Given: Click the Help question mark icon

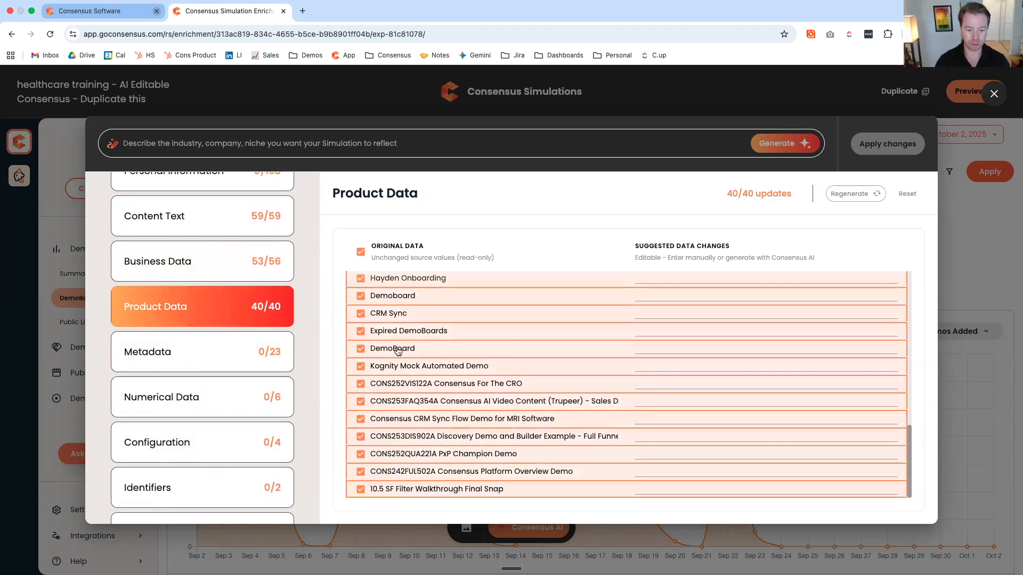Looking at the screenshot, I should (x=56, y=561).
